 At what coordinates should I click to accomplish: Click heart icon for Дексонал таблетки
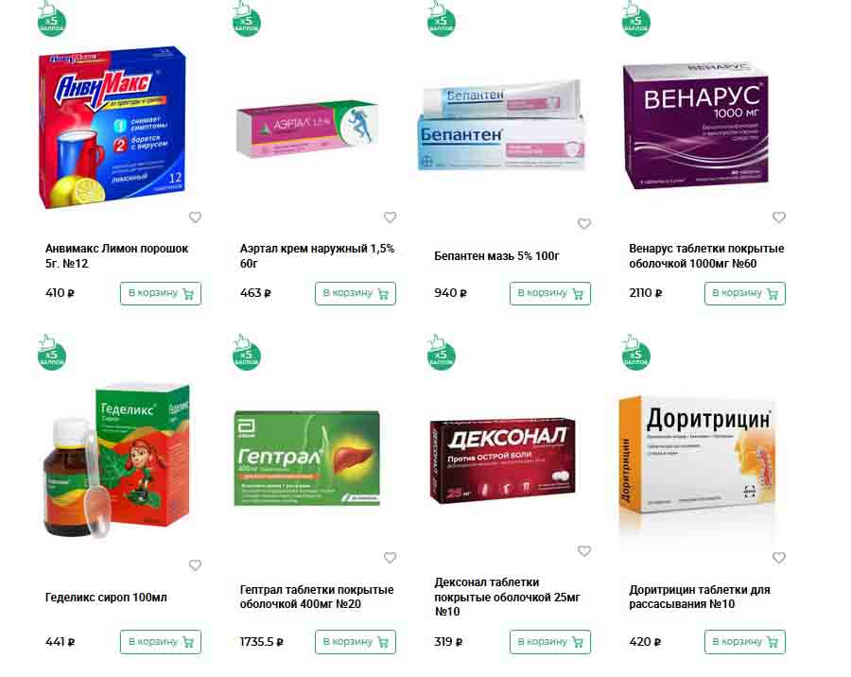click(x=584, y=551)
